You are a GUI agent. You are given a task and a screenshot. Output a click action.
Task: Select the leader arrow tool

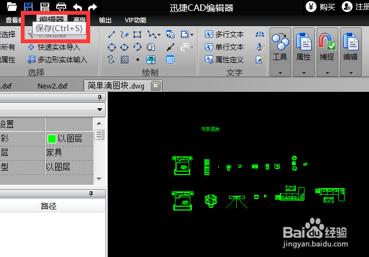coord(170,47)
